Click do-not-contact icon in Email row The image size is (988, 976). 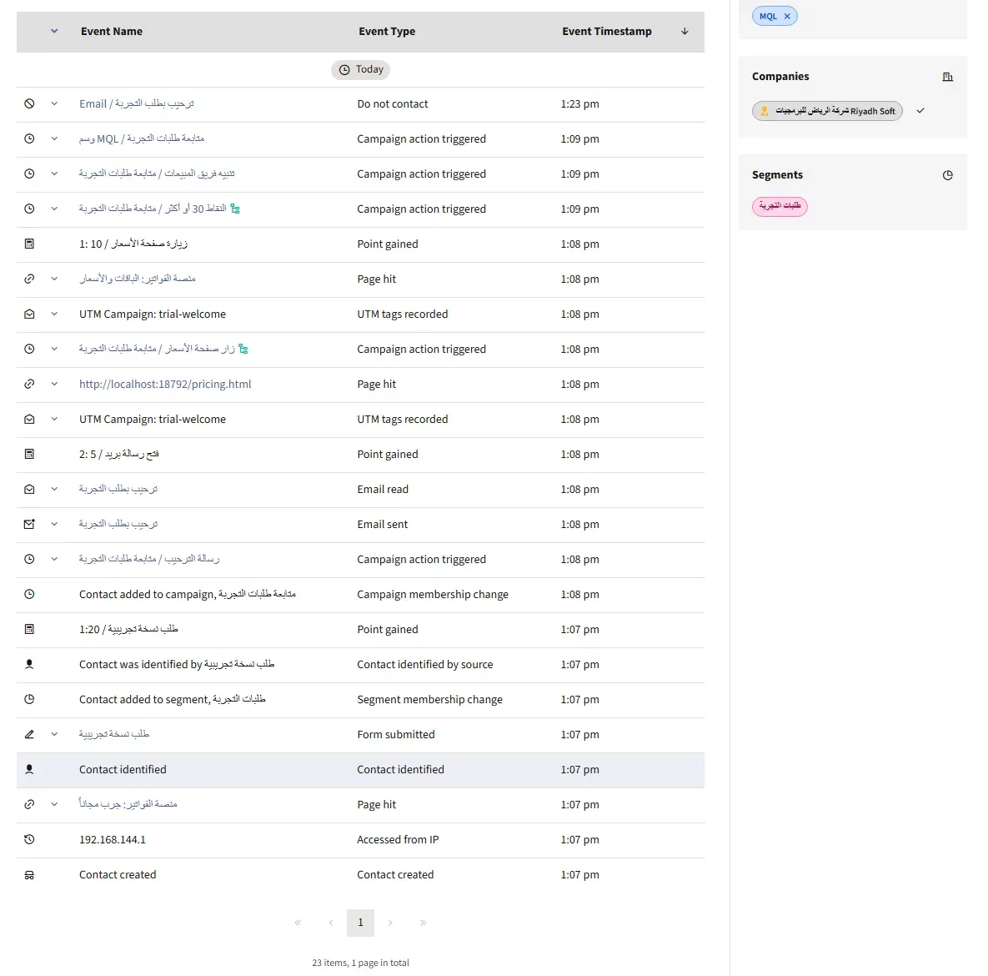tap(29, 103)
